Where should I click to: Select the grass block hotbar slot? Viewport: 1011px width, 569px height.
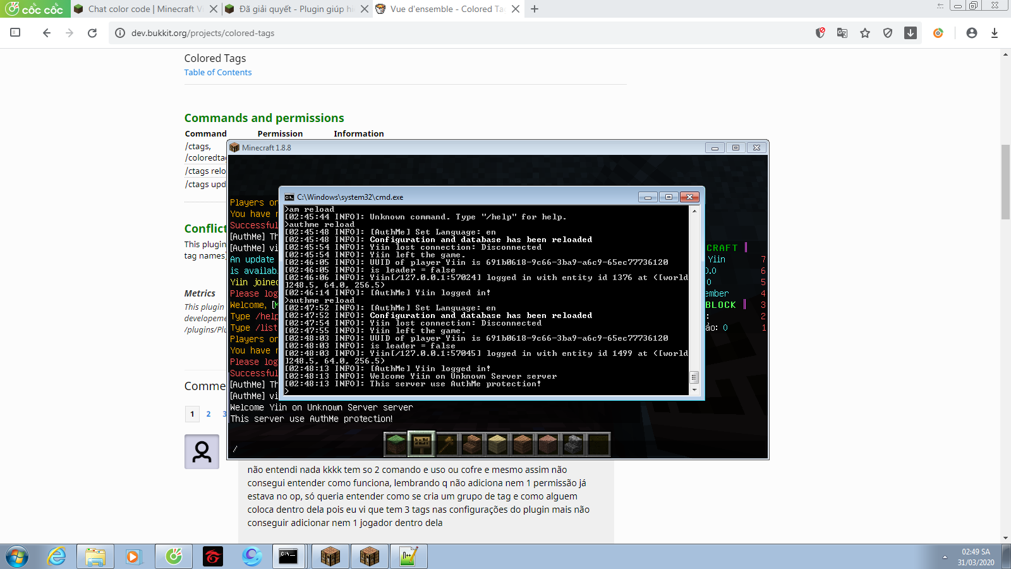pyautogui.click(x=396, y=444)
